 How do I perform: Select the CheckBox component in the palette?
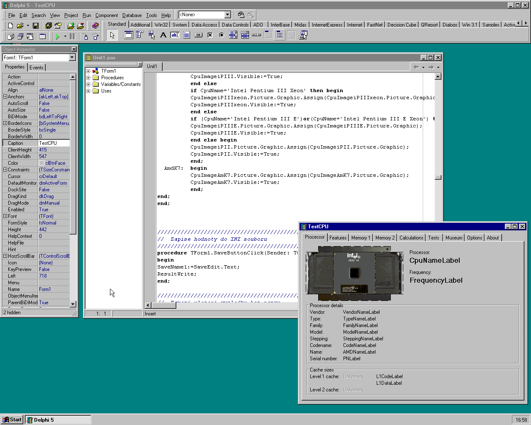click(x=210, y=35)
